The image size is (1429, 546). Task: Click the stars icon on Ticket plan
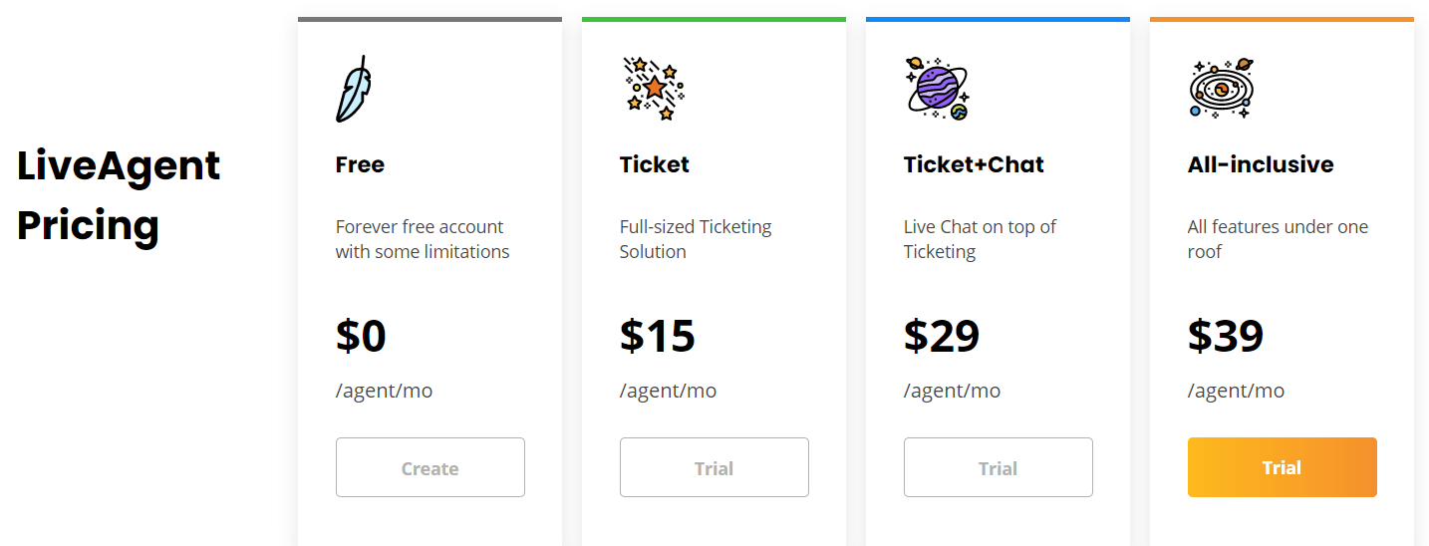point(652,89)
